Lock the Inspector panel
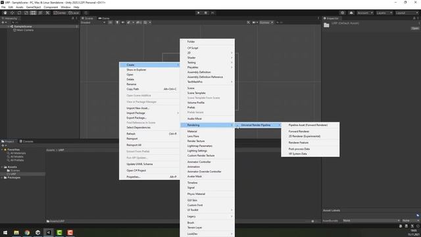This screenshot has height=237, width=421. tap(414, 18)
